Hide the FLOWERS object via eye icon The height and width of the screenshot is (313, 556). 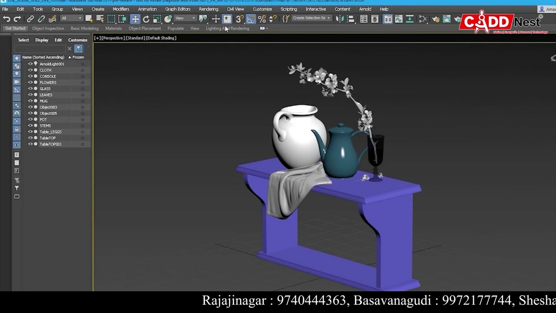click(30, 82)
